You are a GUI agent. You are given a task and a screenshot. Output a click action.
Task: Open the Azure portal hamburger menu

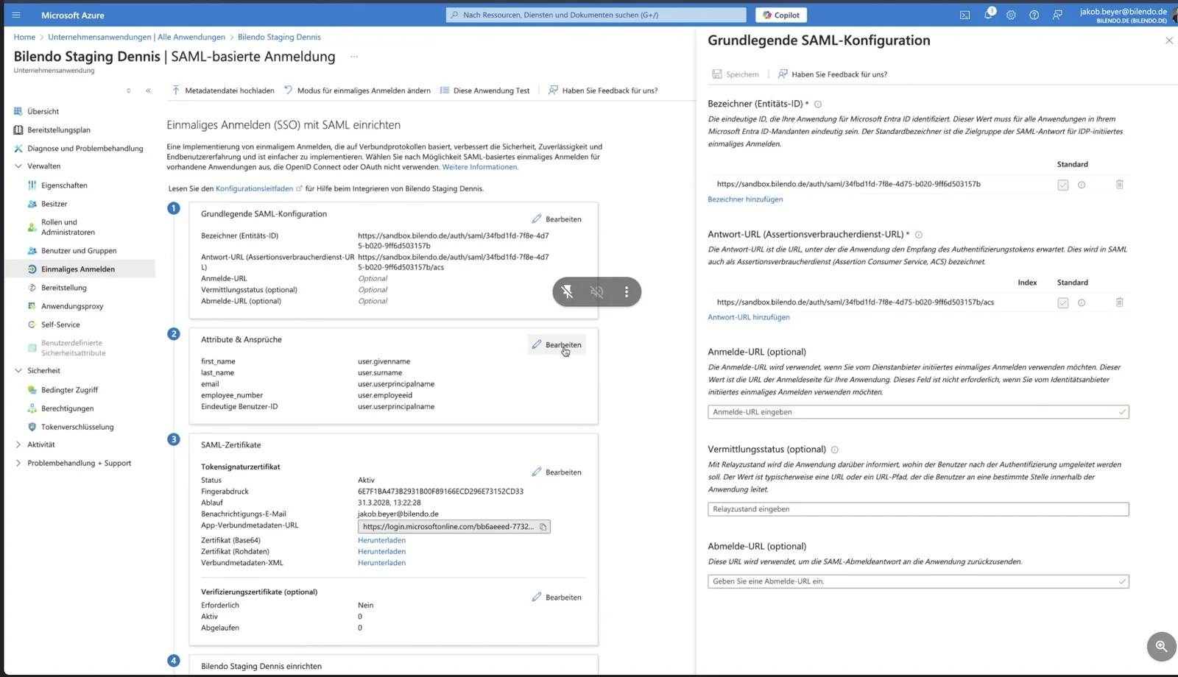(16, 15)
